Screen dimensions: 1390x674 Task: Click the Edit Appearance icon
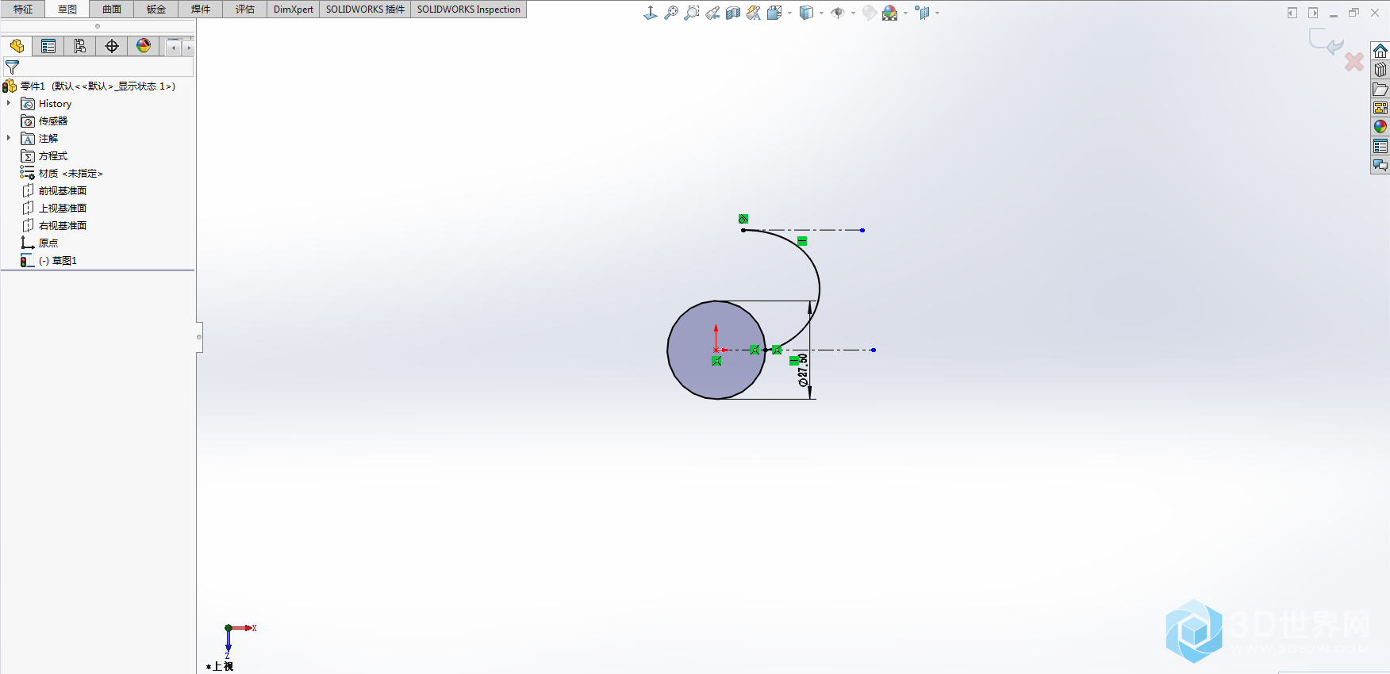click(x=870, y=13)
